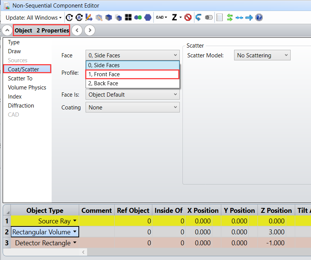This screenshot has width=311, height=260.
Task: Click the Z toolbar icon
Action: point(175,17)
